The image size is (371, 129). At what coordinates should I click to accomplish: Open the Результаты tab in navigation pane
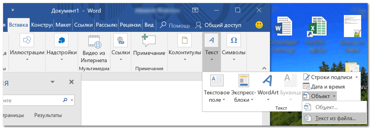pyautogui.click(x=48, y=115)
